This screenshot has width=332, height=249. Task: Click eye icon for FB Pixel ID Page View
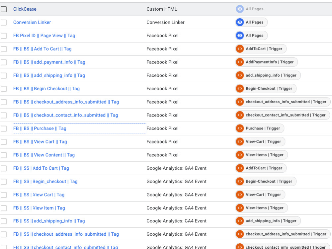(x=240, y=36)
